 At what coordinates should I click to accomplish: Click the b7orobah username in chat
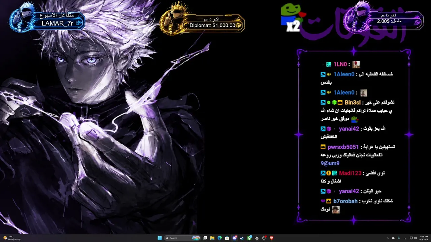[x=345, y=201]
